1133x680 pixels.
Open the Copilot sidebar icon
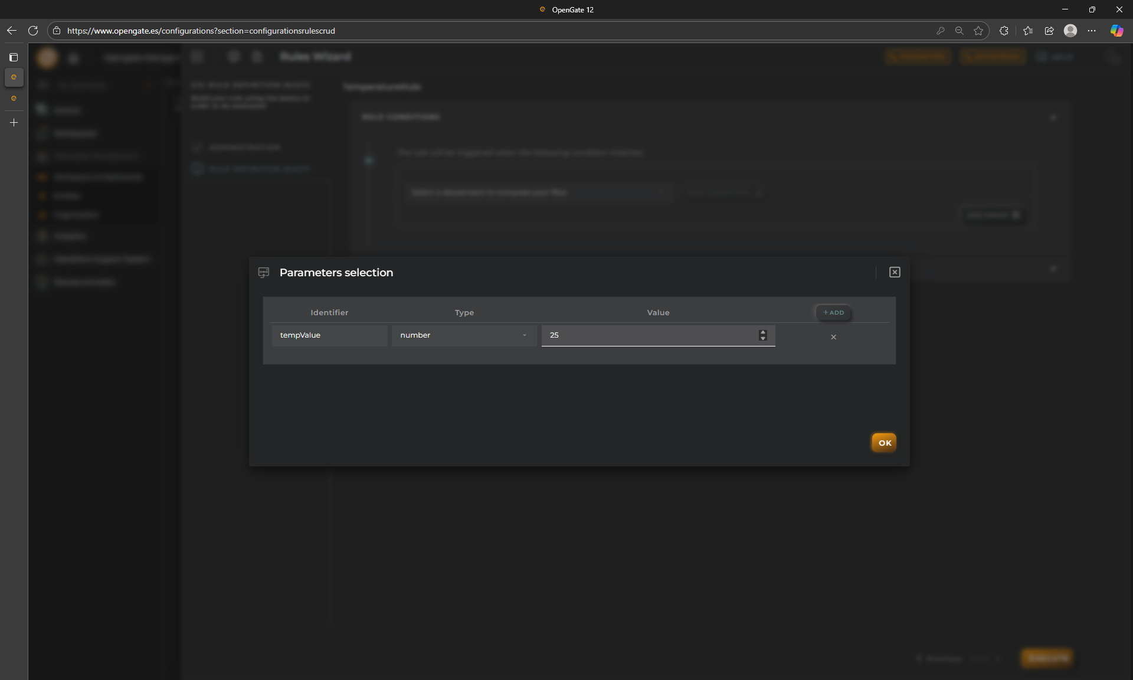[1116, 31]
